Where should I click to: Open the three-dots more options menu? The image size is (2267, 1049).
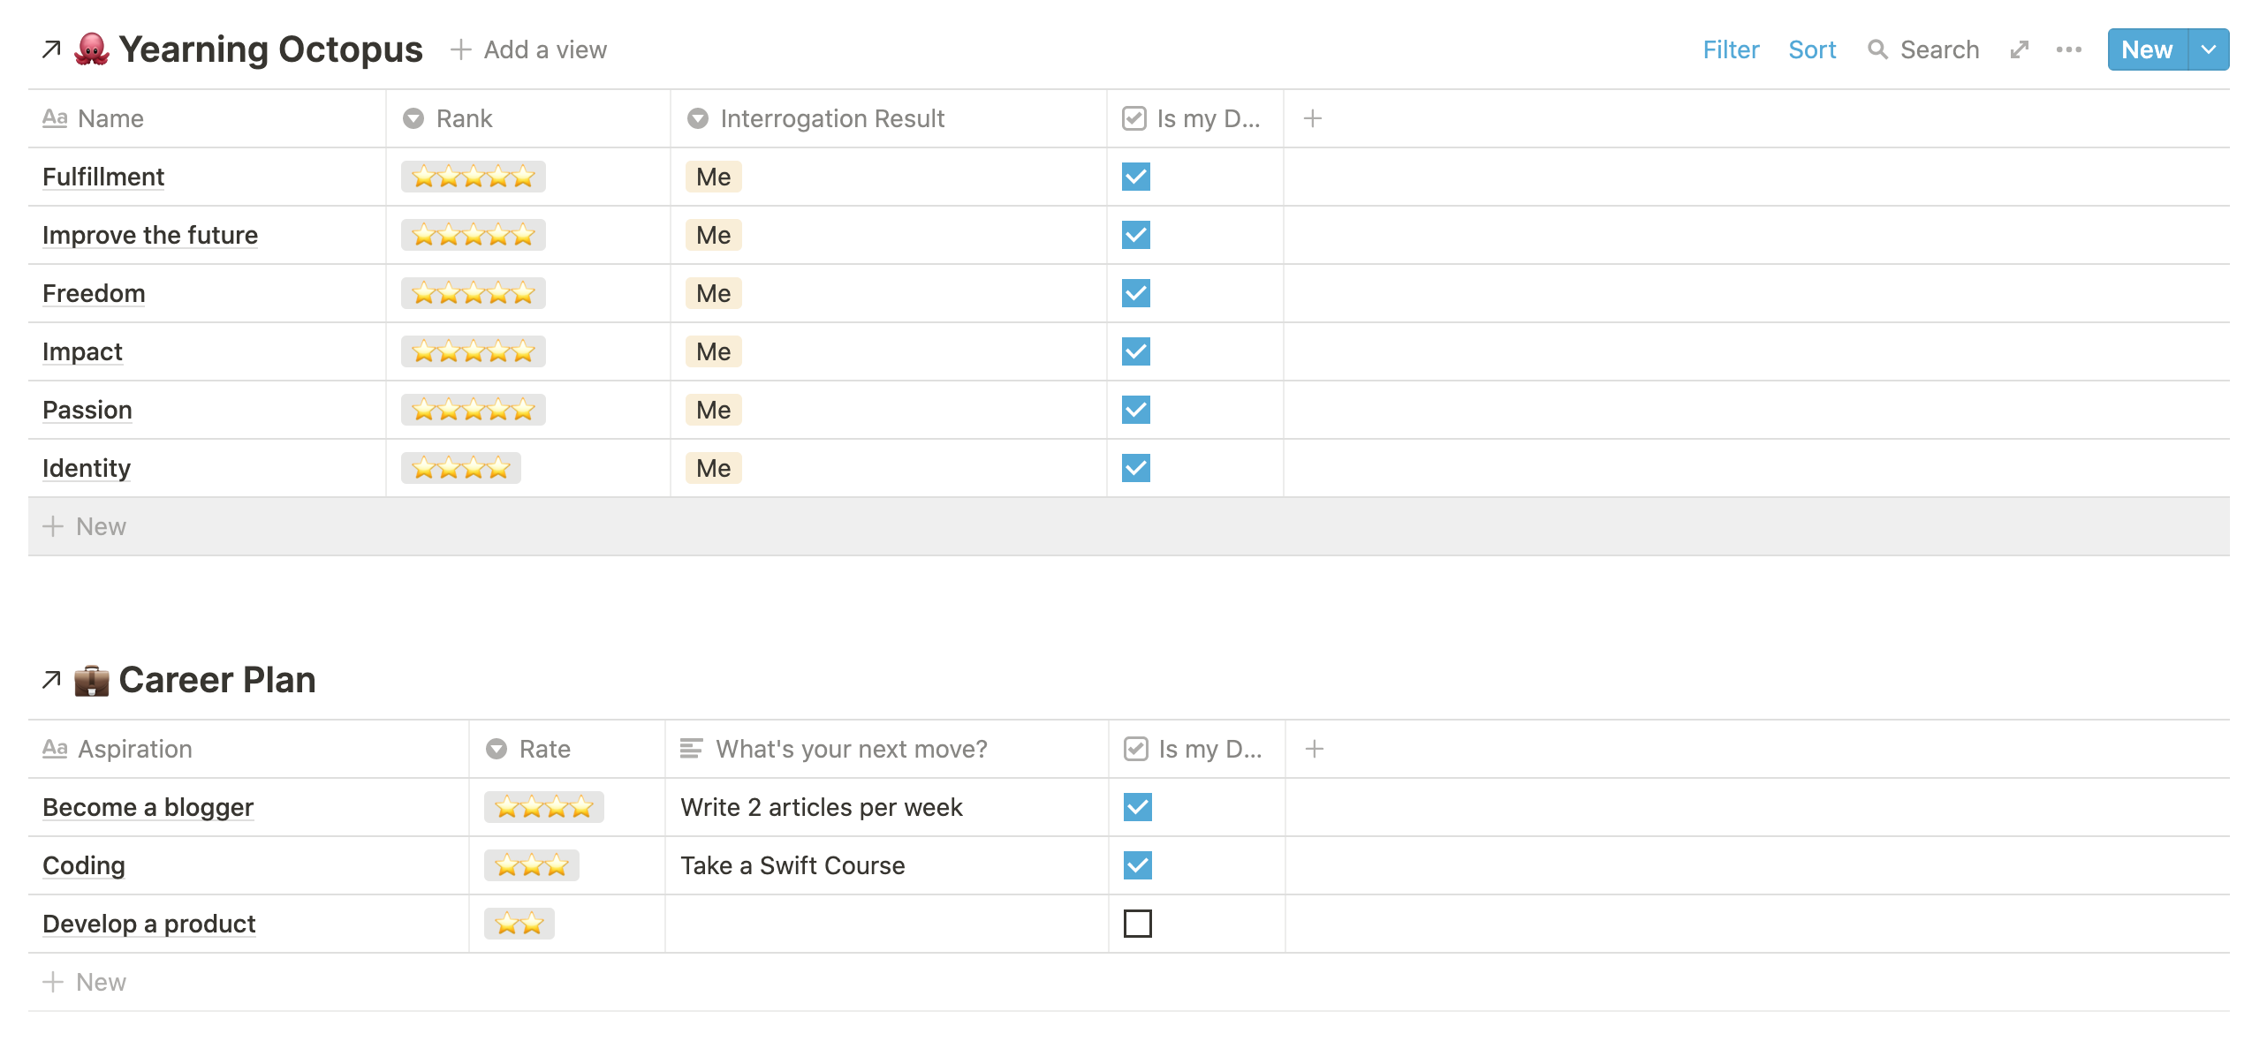2068,50
